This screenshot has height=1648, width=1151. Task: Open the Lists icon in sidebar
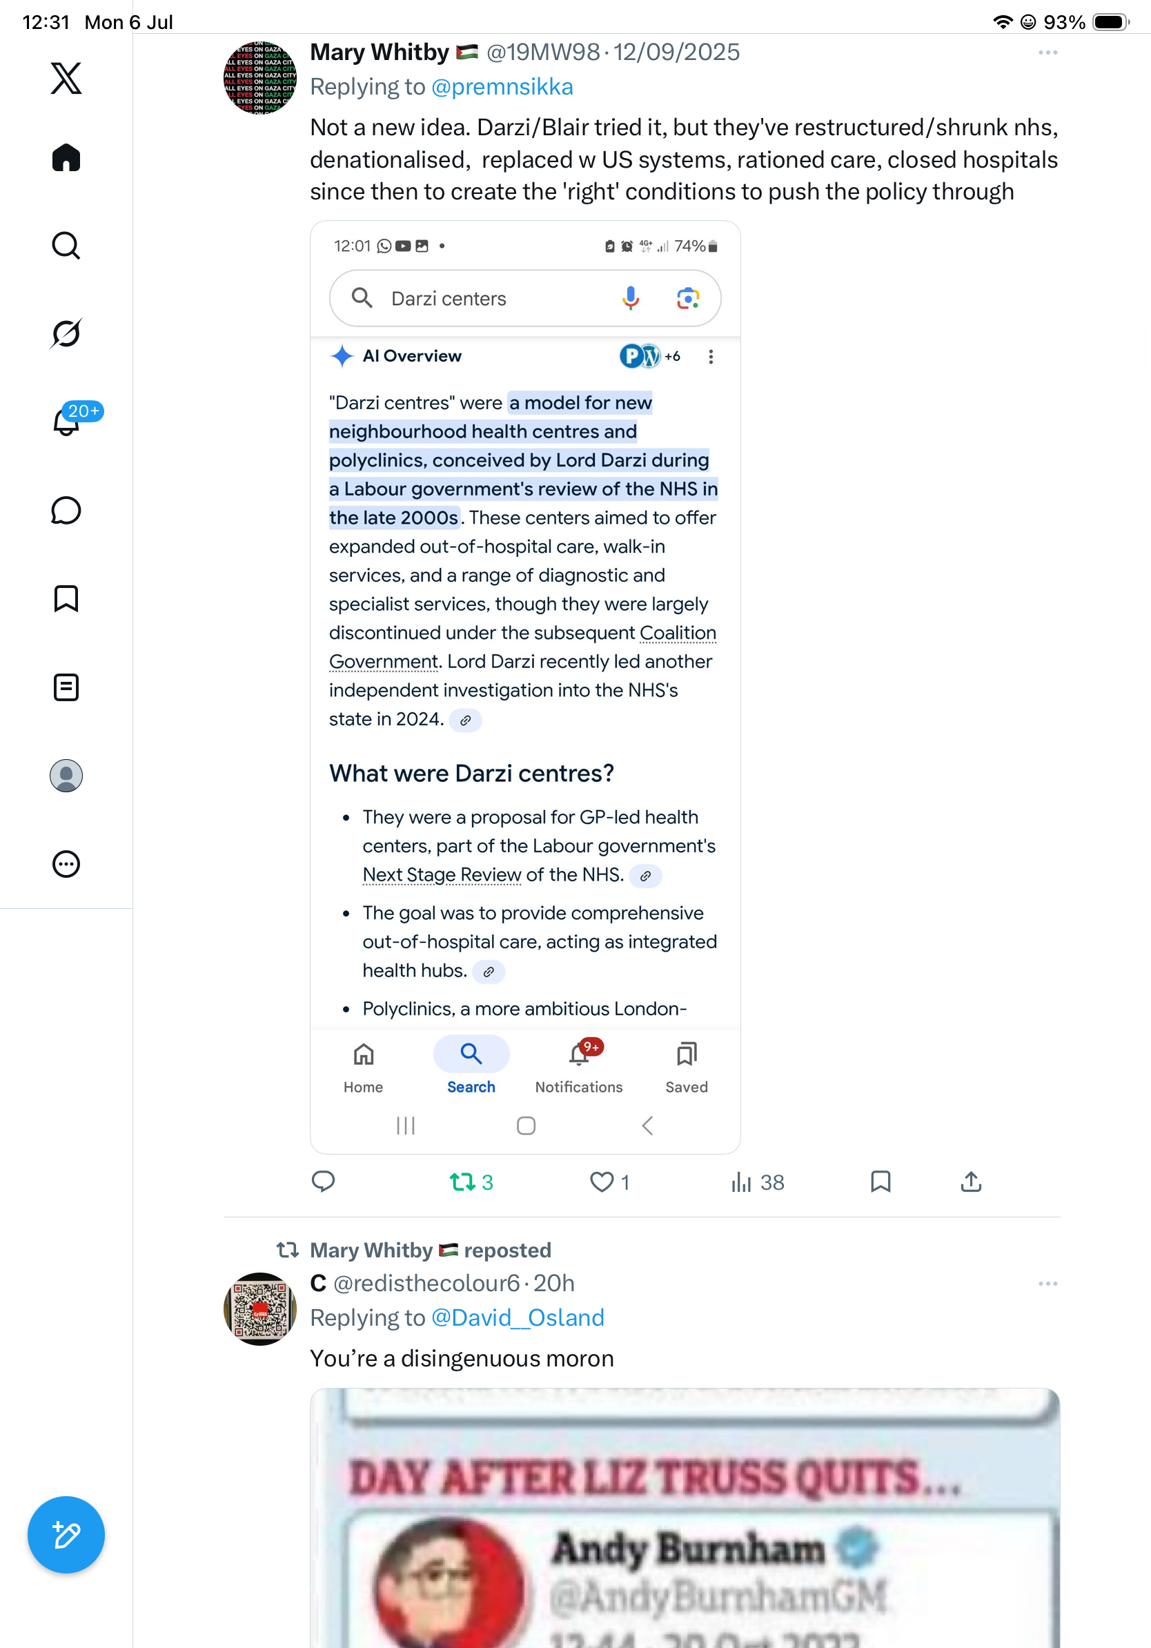pos(66,687)
